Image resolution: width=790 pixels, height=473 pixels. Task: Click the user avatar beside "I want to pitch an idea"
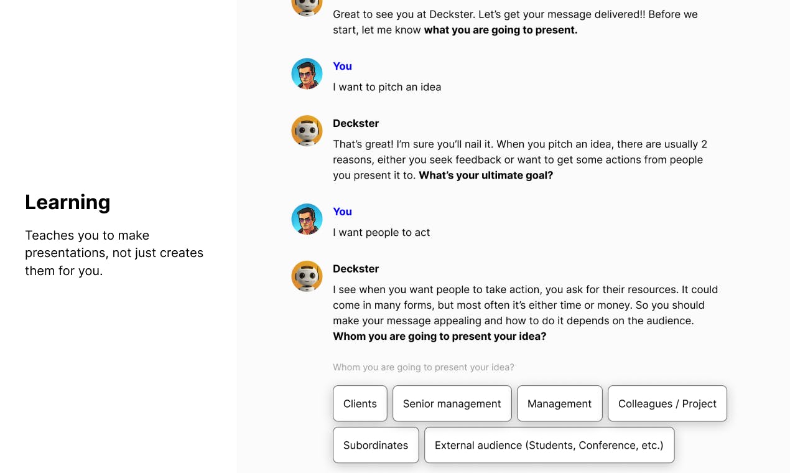click(x=307, y=74)
